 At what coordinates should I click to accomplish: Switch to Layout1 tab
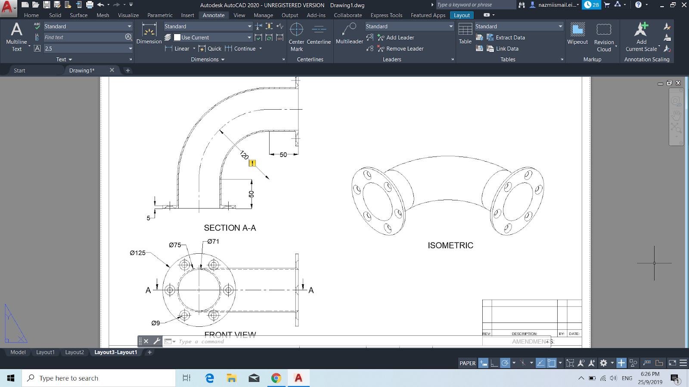(45, 352)
